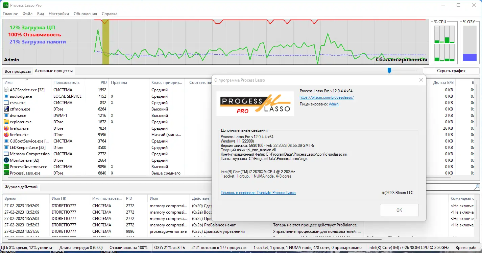Click the Monitor.exe process icon
Viewport: 482px width, 253px height.
[x=6, y=160]
